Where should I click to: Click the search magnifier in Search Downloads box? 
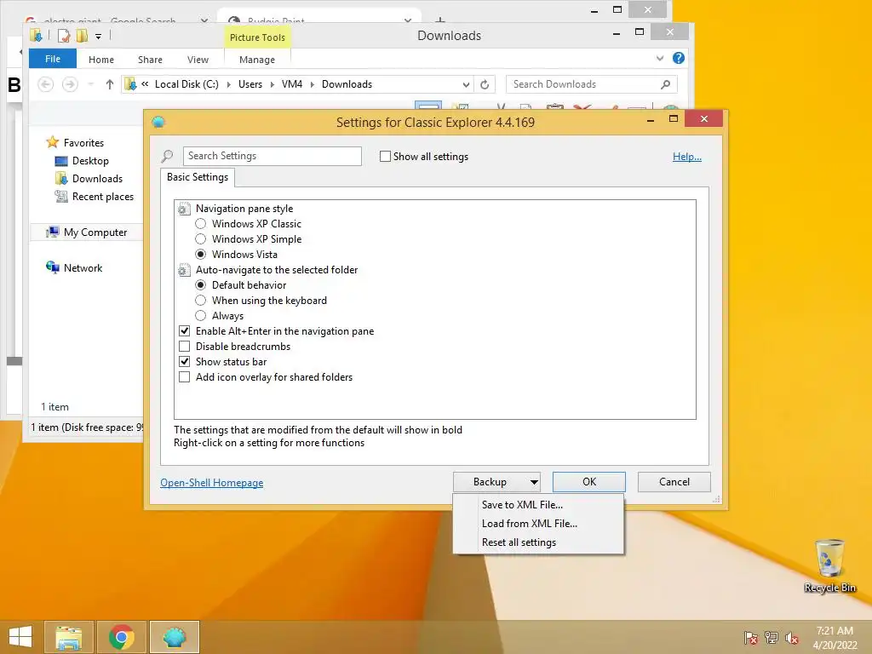(x=665, y=84)
